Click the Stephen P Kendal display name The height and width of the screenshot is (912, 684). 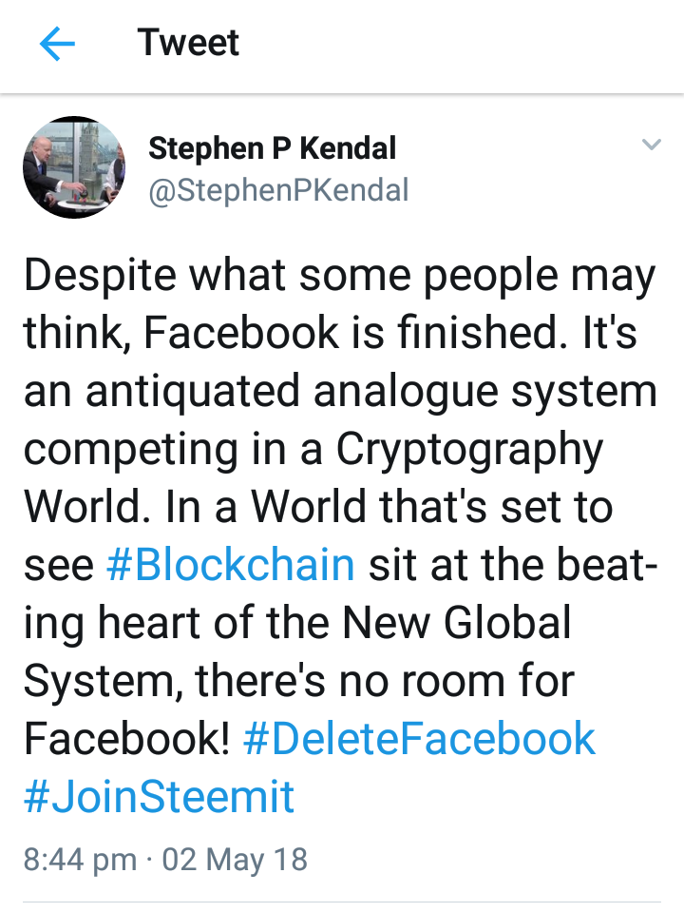pyautogui.click(x=272, y=148)
